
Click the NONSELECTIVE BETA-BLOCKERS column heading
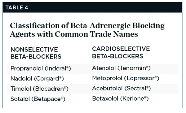pos(36,53)
